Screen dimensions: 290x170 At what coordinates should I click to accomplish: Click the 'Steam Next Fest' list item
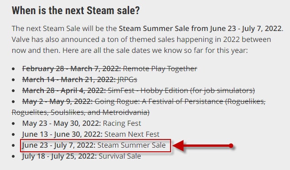pos(91,134)
